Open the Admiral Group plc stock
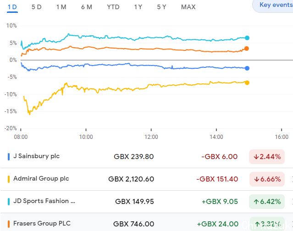The height and width of the screenshot is (231, 293). click(x=41, y=179)
